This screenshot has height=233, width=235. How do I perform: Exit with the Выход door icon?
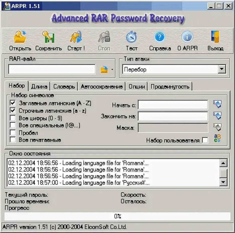[x=215, y=37]
